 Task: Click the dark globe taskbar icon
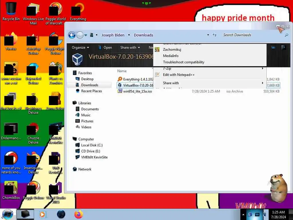[61, 214]
